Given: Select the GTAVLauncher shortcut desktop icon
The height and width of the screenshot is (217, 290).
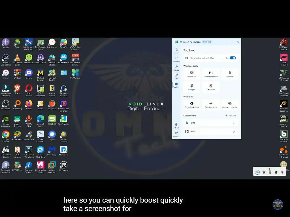Looking at the screenshot, I should click(284, 75).
